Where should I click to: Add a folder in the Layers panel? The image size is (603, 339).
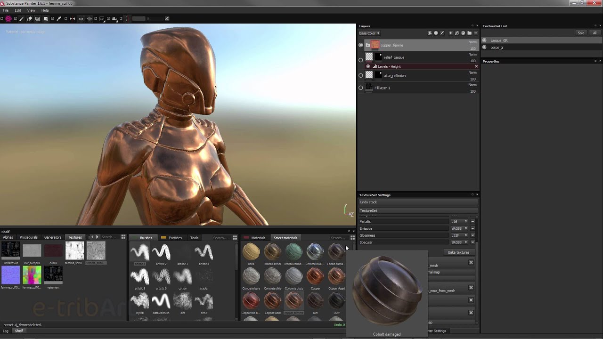469,33
